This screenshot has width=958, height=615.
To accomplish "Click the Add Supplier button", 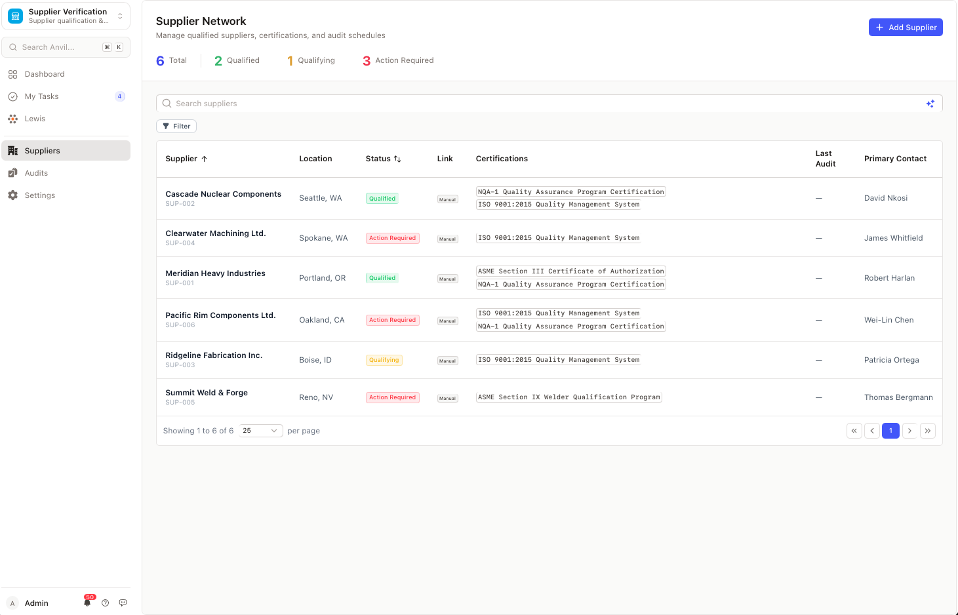I will pos(906,28).
